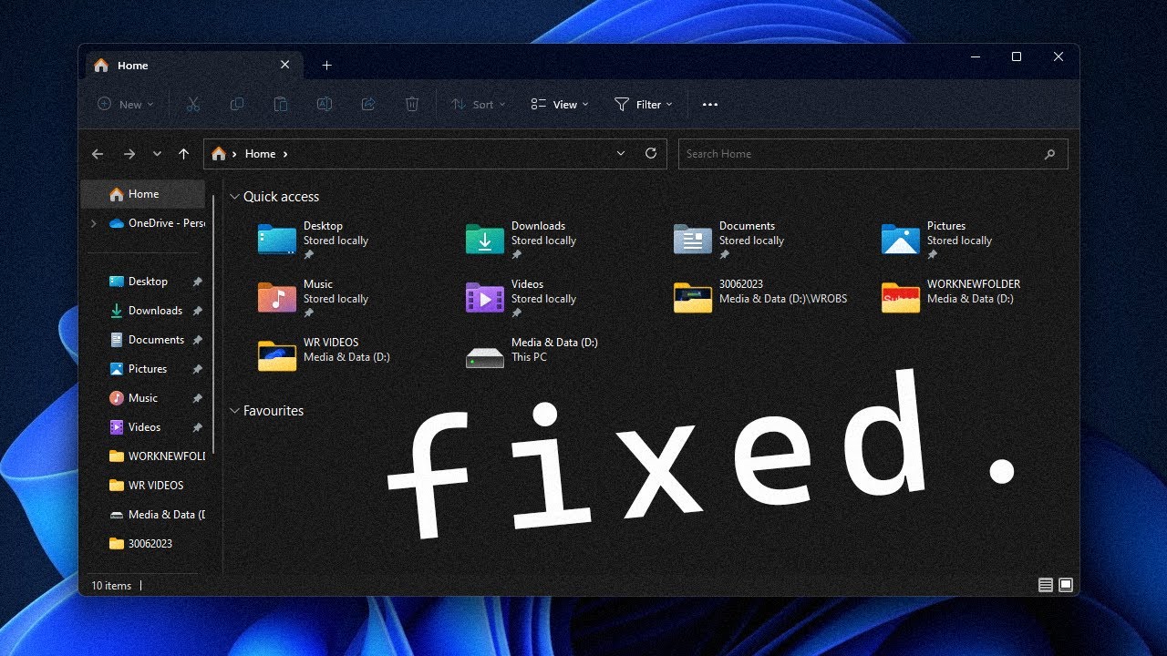The image size is (1167, 656).
Task: Click the search magnifier icon
Action: tap(1050, 154)
